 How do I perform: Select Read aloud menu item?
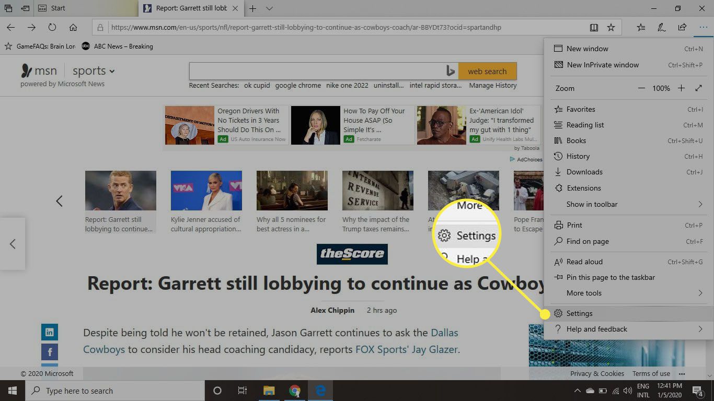point(629,262)
